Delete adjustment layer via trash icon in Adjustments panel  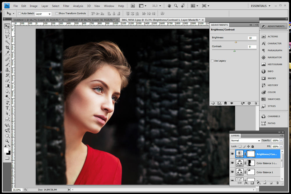(256, 103)
